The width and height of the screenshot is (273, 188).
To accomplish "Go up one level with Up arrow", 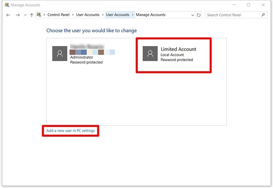I will pos(32,15).
